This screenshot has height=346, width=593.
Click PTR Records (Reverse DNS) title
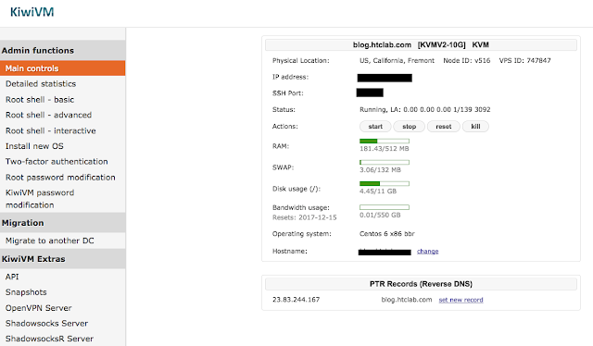[x=421, y=284]
